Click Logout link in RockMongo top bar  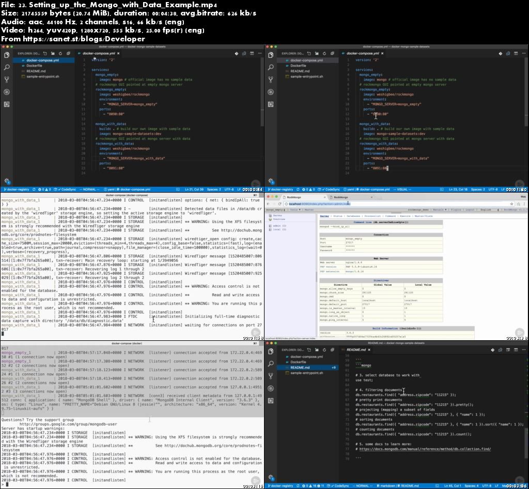470,210
